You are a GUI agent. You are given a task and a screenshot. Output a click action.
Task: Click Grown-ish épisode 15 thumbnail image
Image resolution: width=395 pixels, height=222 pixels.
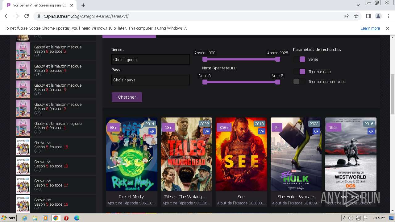click(23, 146)
